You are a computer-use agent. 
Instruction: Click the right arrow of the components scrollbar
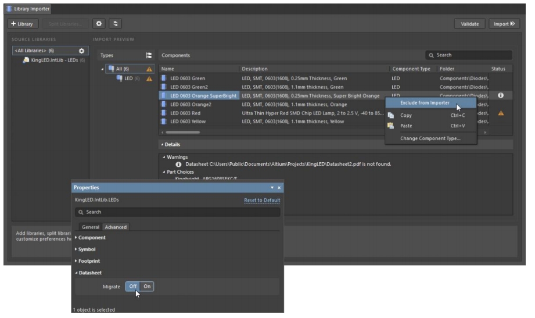(x=485, y=132)
